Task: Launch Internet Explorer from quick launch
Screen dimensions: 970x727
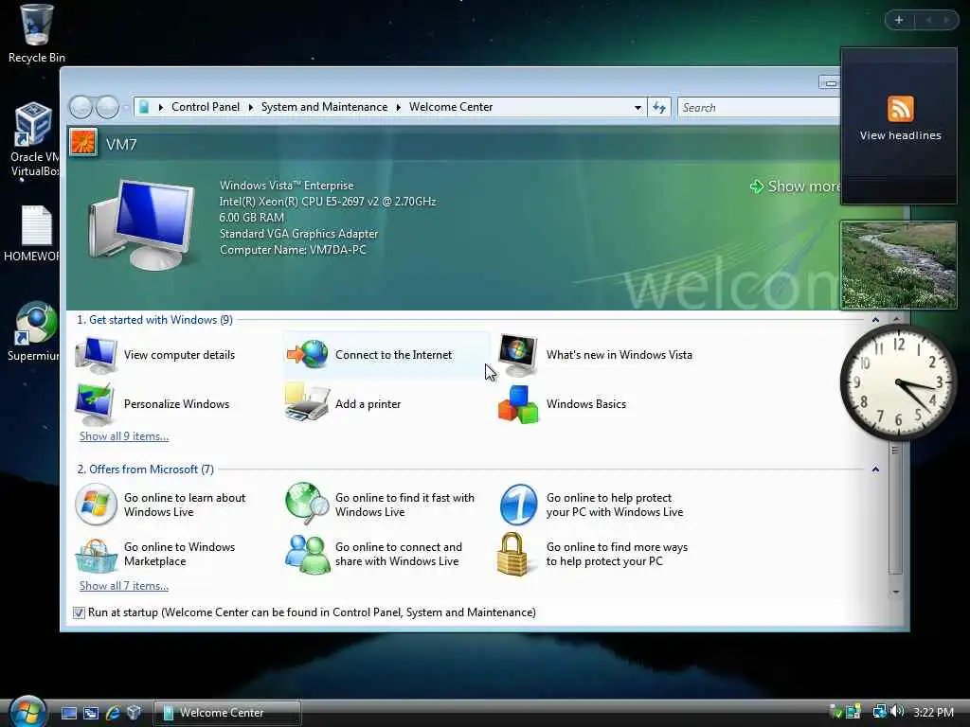Action: 113,713
